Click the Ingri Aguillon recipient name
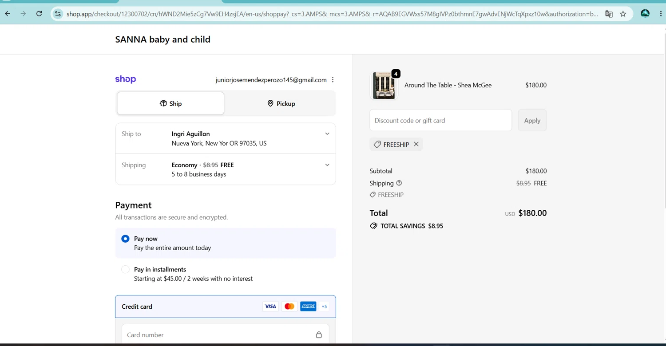The height and width of the screenshot is (346, 666). pyautogui.click(x=190, y=134)
